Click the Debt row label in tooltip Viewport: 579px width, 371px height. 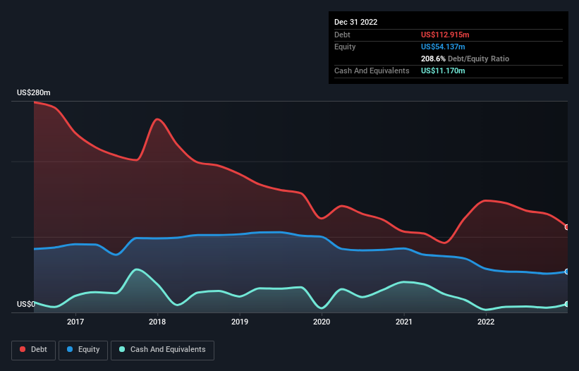click(x=342, y=35)
